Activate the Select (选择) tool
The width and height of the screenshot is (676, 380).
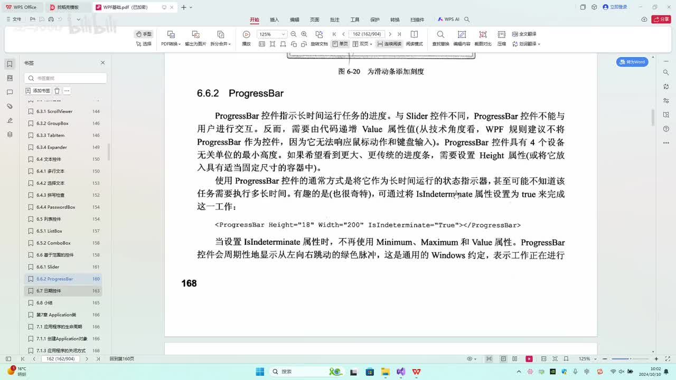[x=144, y=44]
